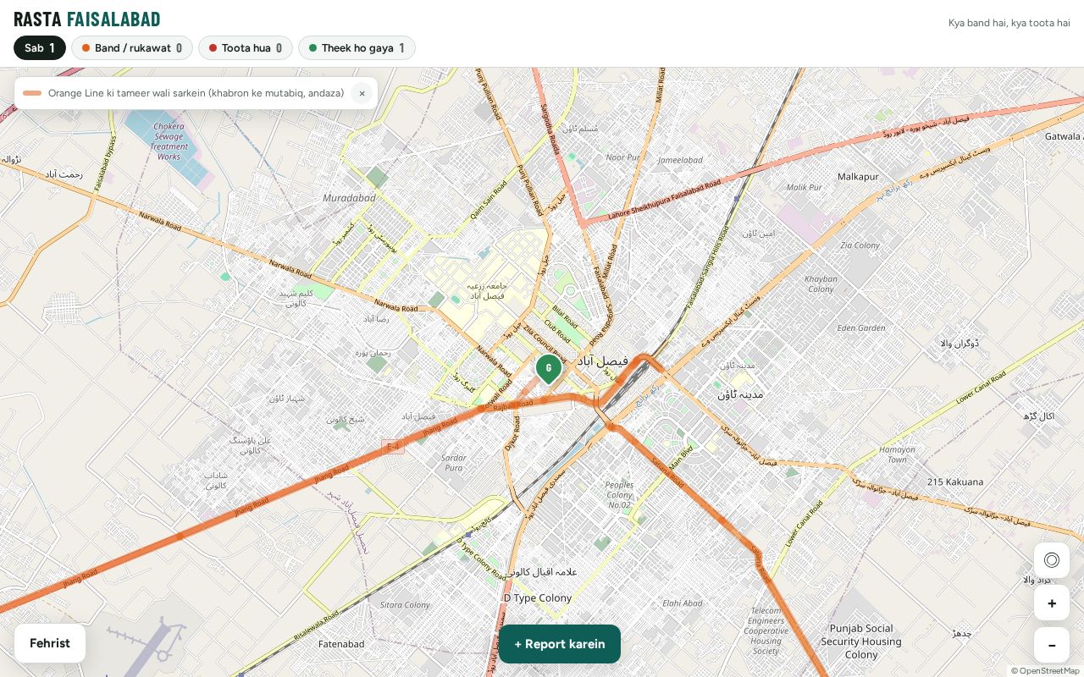Locate me with the target button
Viewport: 1084px width, 677px height.
point(1052,560)
